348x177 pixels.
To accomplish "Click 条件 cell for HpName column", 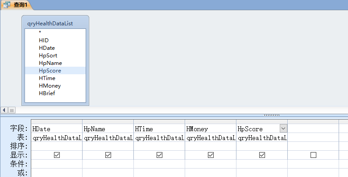I will pos(108,164).
